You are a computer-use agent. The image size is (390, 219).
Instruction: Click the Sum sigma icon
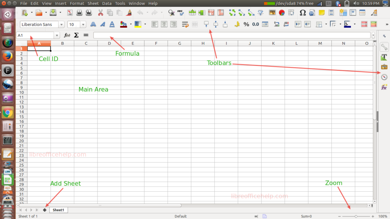coord(76,35)
